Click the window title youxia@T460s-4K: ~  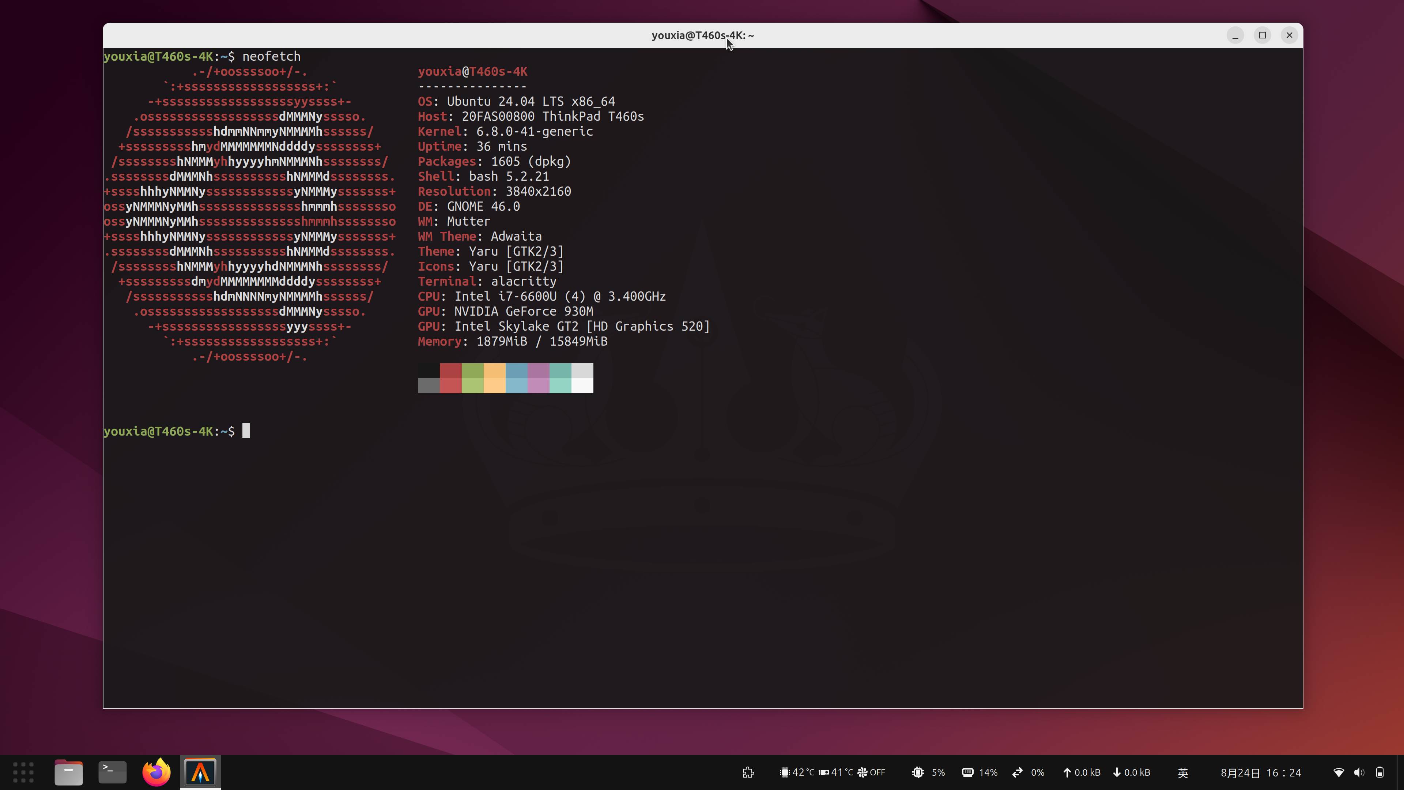[702, 35]
